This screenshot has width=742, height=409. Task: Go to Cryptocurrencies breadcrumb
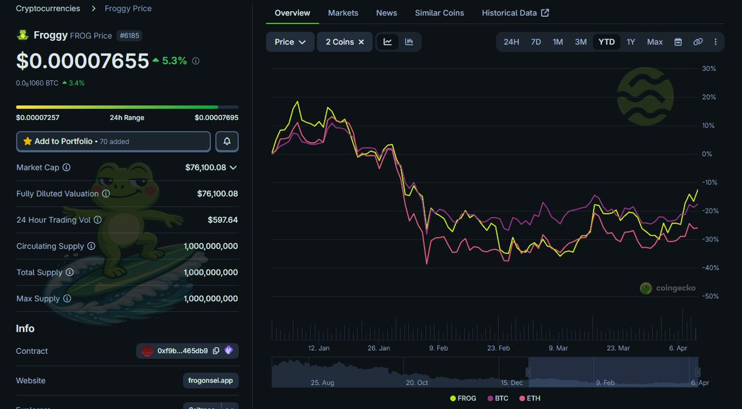(x=48, y=9)
